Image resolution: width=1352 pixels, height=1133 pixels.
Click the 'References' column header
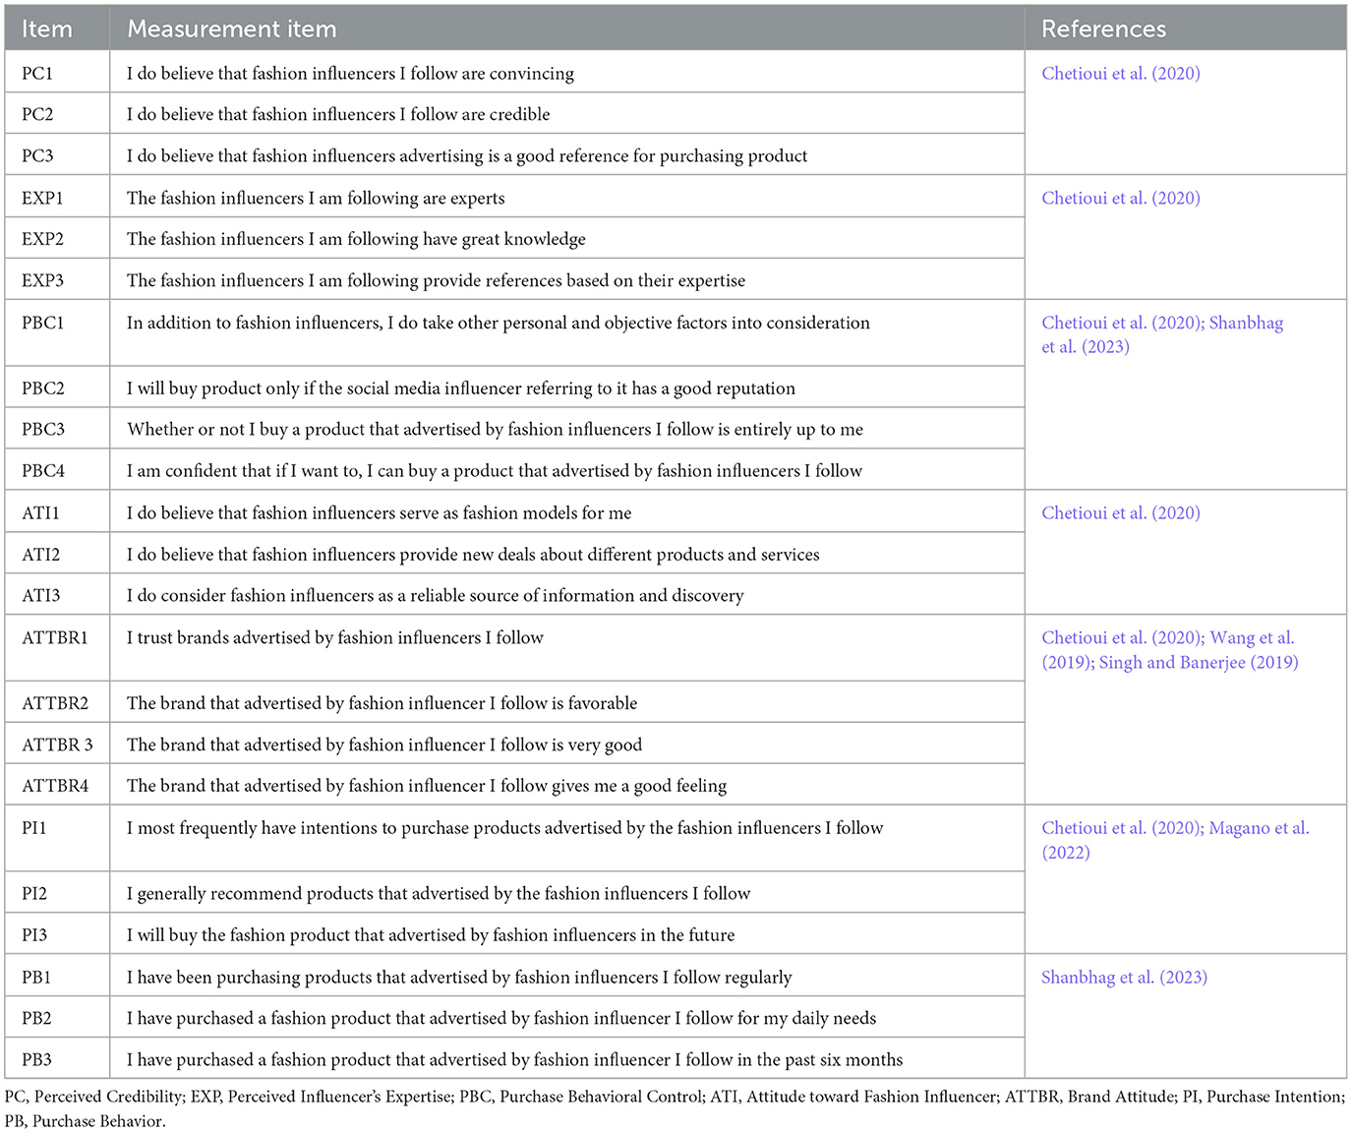[1103, 30]
